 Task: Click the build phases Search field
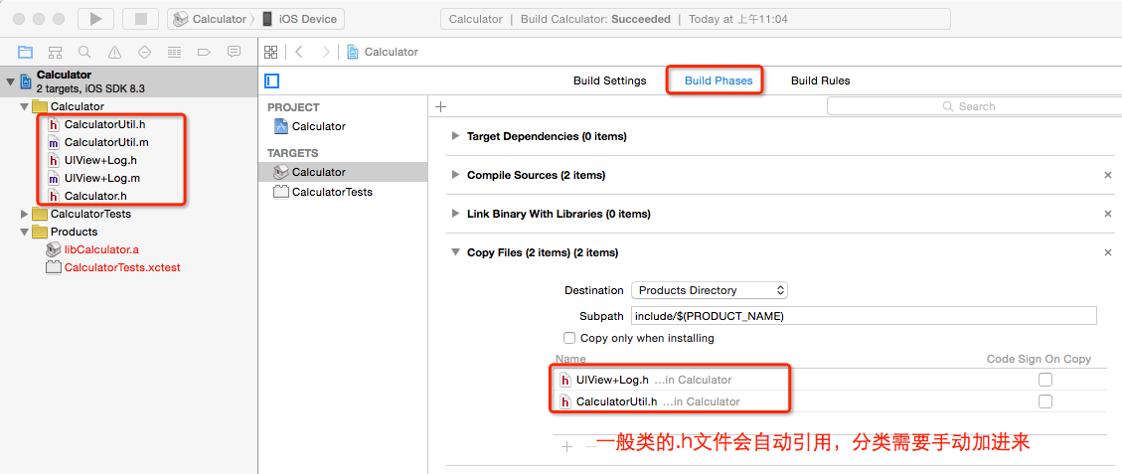click(973, 106)
